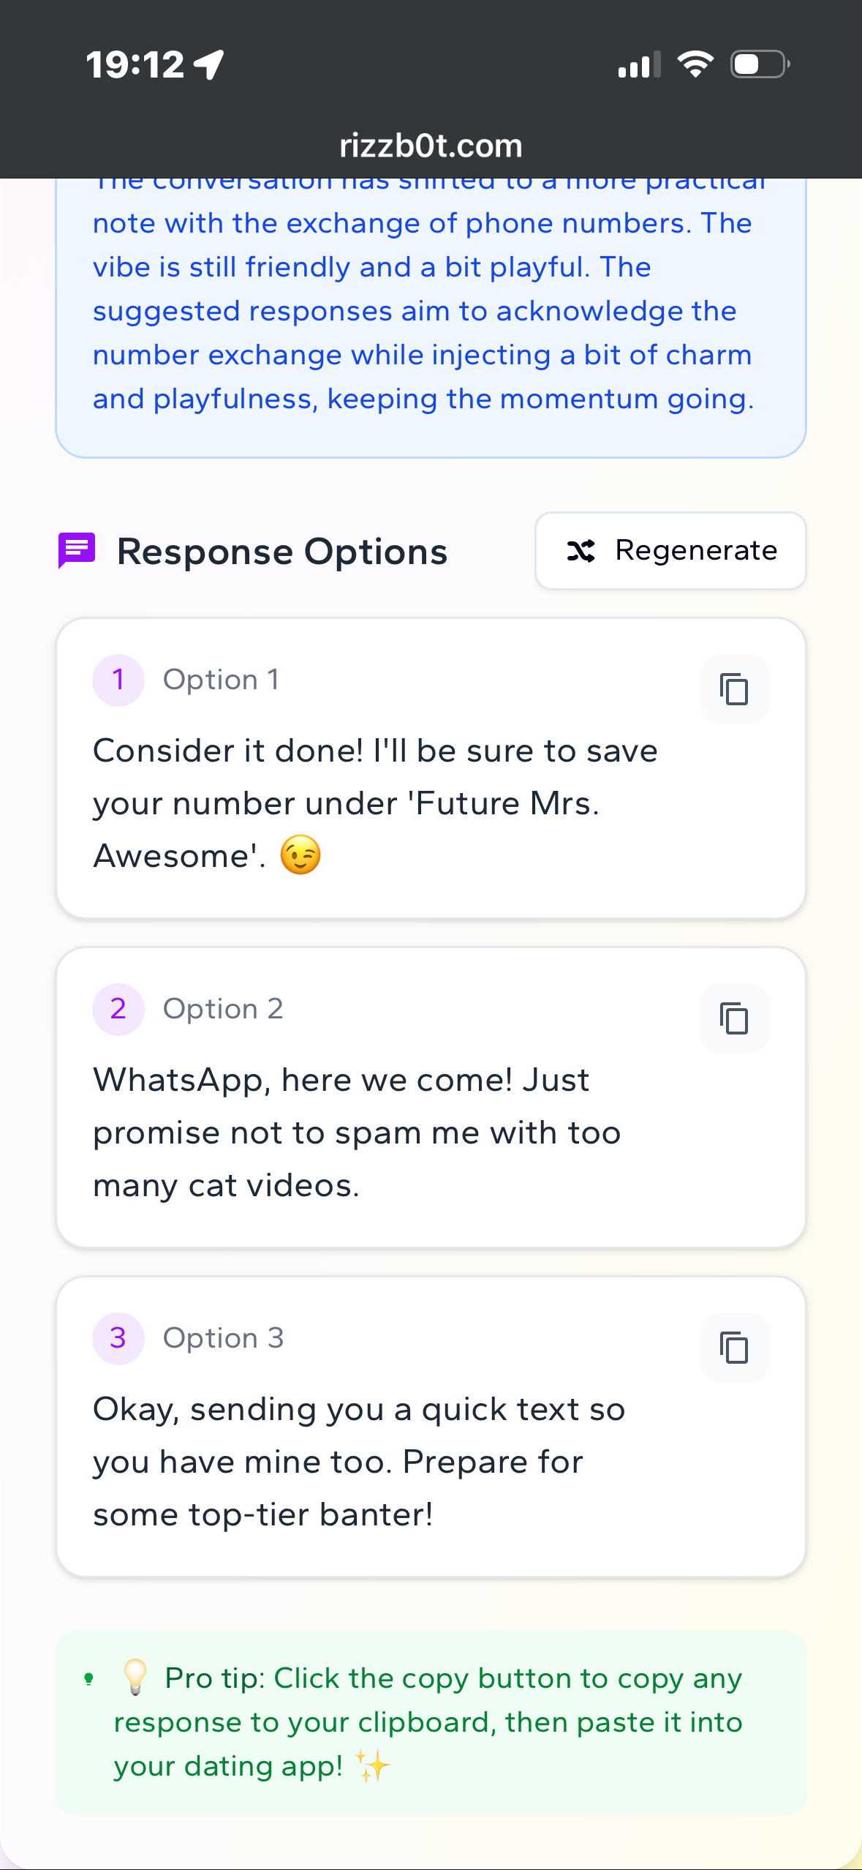
Task: Click the copy icon for Option 1
Action: (x=733, y=688)
